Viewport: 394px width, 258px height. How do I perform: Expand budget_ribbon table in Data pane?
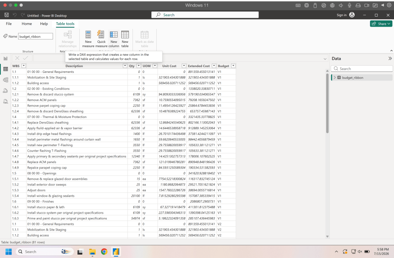click(x=334, y=78)
